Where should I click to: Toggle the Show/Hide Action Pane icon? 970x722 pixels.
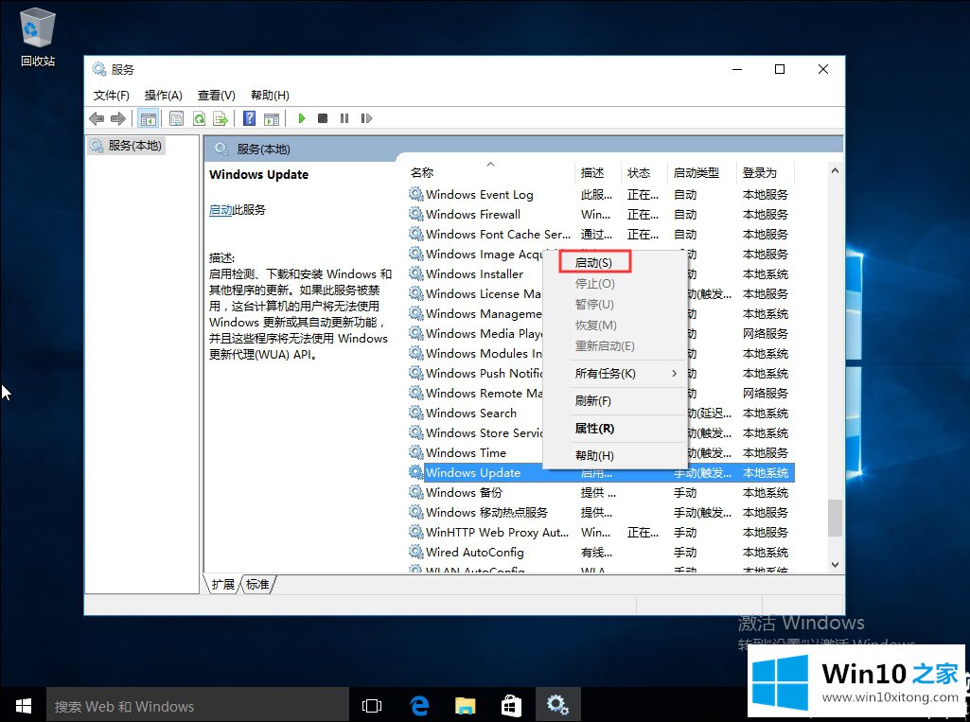pyautogui.click(x=271, y=118)
